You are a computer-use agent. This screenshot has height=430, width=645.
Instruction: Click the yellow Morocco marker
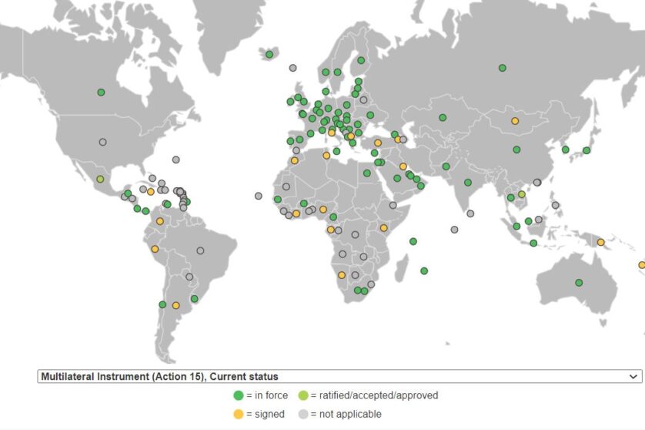(295, 160)
